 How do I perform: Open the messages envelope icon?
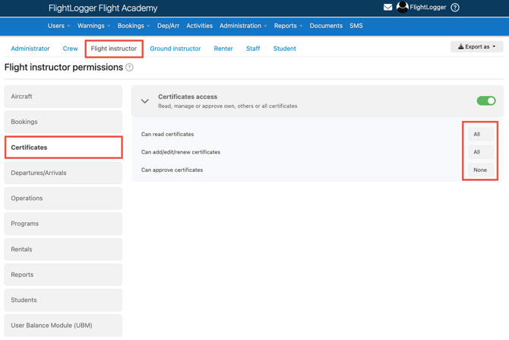point(387,7)
